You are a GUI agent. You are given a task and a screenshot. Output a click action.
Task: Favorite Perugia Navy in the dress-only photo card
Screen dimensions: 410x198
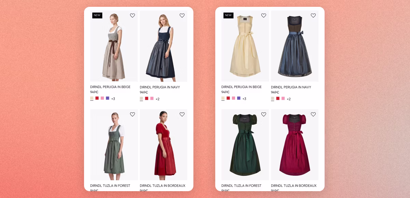(313, 15)
